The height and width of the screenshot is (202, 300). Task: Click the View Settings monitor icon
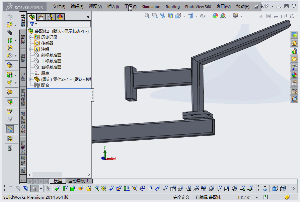pos(235,16)
